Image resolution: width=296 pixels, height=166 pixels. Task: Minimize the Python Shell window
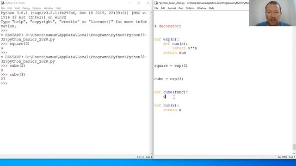129,3
